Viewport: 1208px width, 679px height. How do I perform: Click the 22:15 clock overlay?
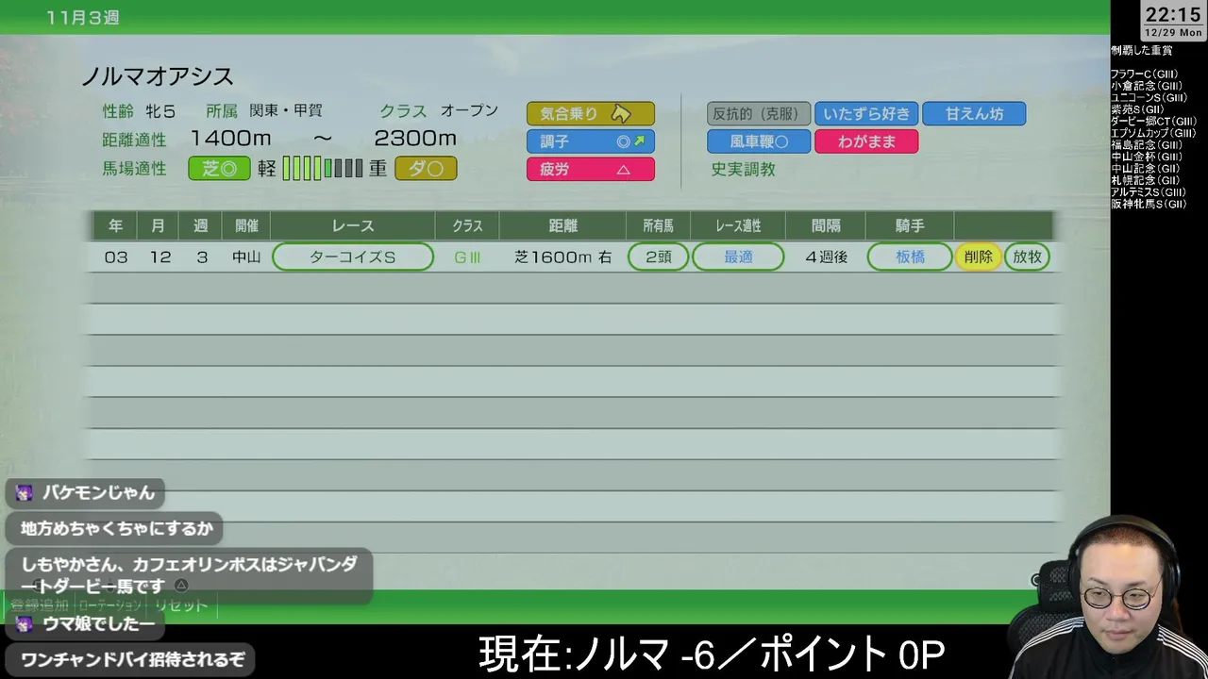tap(1173, 14)
